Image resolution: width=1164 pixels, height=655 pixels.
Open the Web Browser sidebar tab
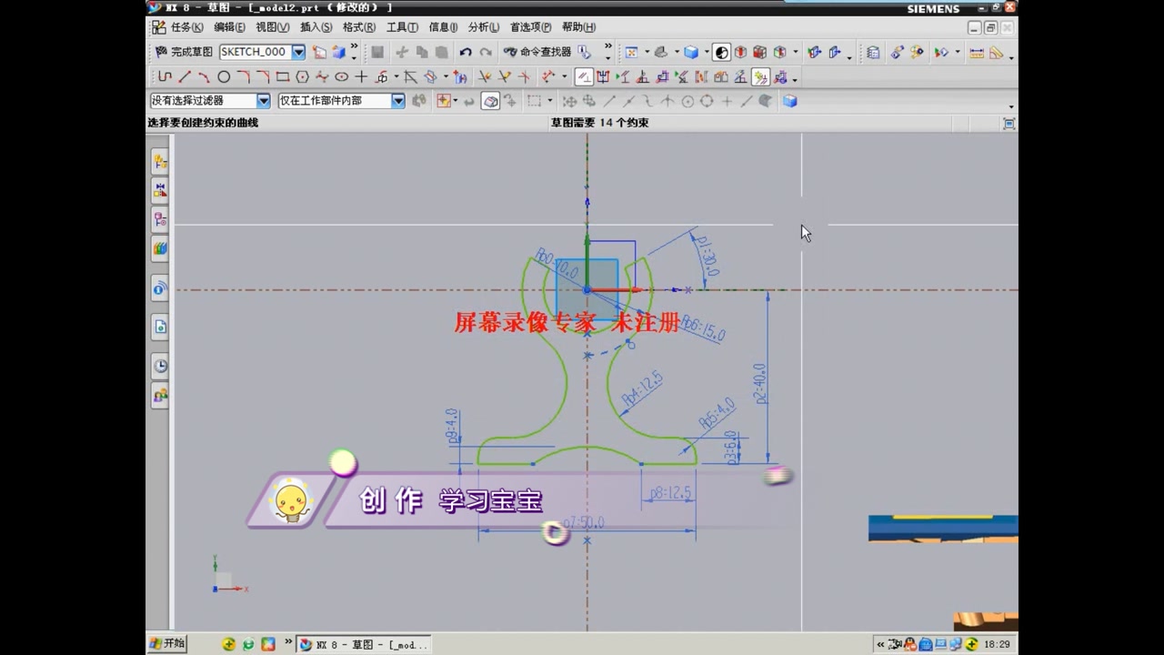(x=160, y=327)
